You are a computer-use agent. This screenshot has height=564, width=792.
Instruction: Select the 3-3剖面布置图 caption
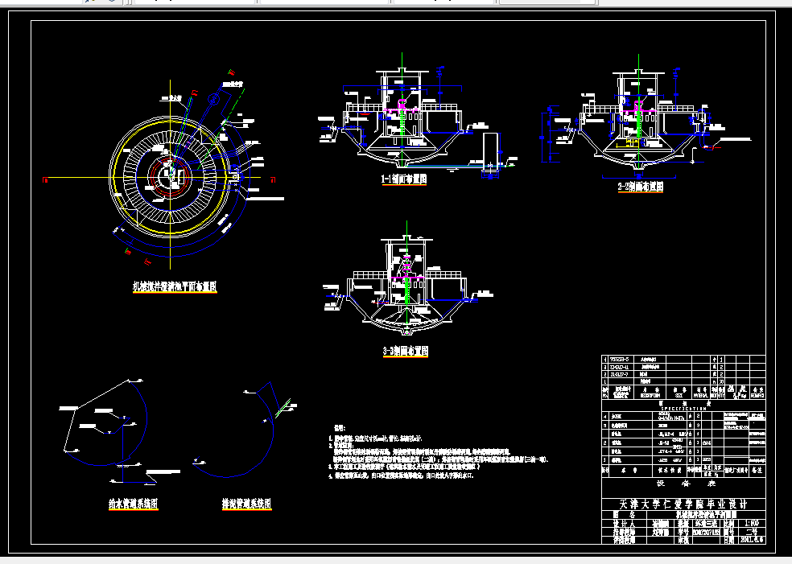pyautogui.click(x=406, y=351)
